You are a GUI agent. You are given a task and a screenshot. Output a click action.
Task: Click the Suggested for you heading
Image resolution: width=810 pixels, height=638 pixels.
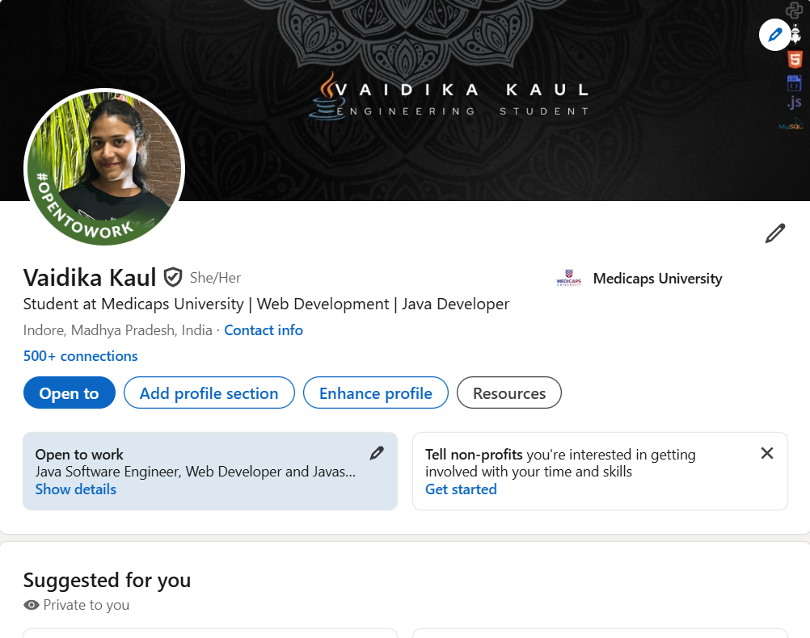[107, 580]
